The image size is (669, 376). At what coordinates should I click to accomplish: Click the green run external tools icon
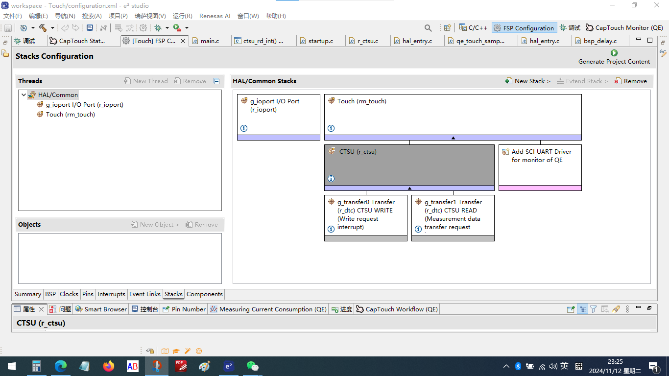(x=177, y=28)
